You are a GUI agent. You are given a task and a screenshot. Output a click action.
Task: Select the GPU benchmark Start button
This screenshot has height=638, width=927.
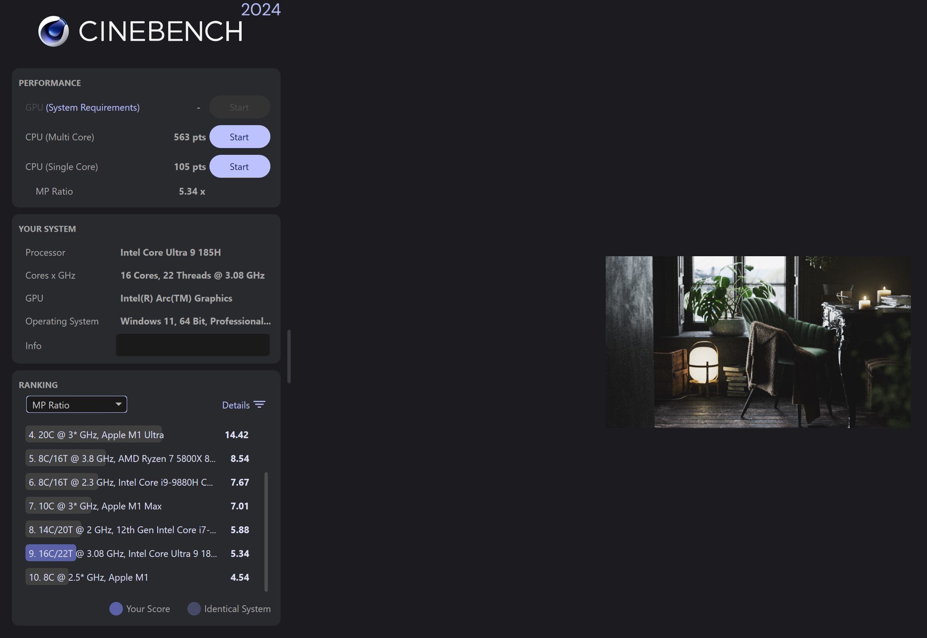(239, 106)
